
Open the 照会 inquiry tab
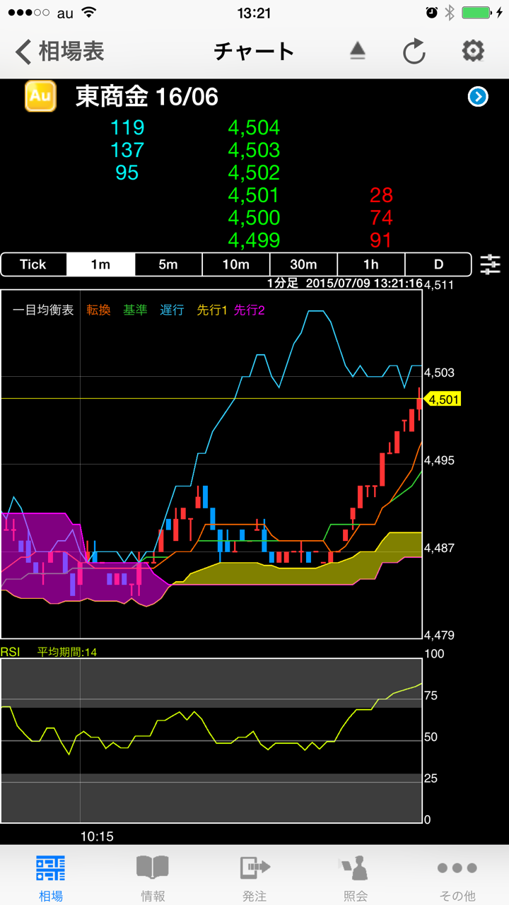[x=356, y=877]
